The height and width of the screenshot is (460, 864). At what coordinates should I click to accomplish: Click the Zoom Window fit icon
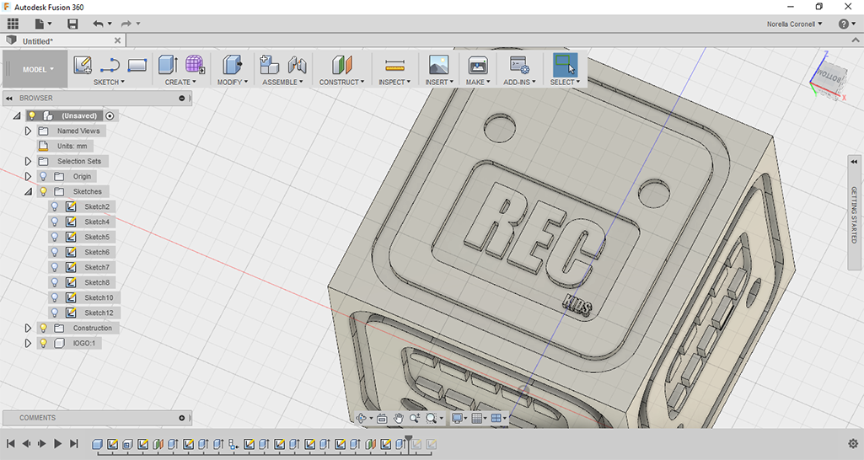431,418
